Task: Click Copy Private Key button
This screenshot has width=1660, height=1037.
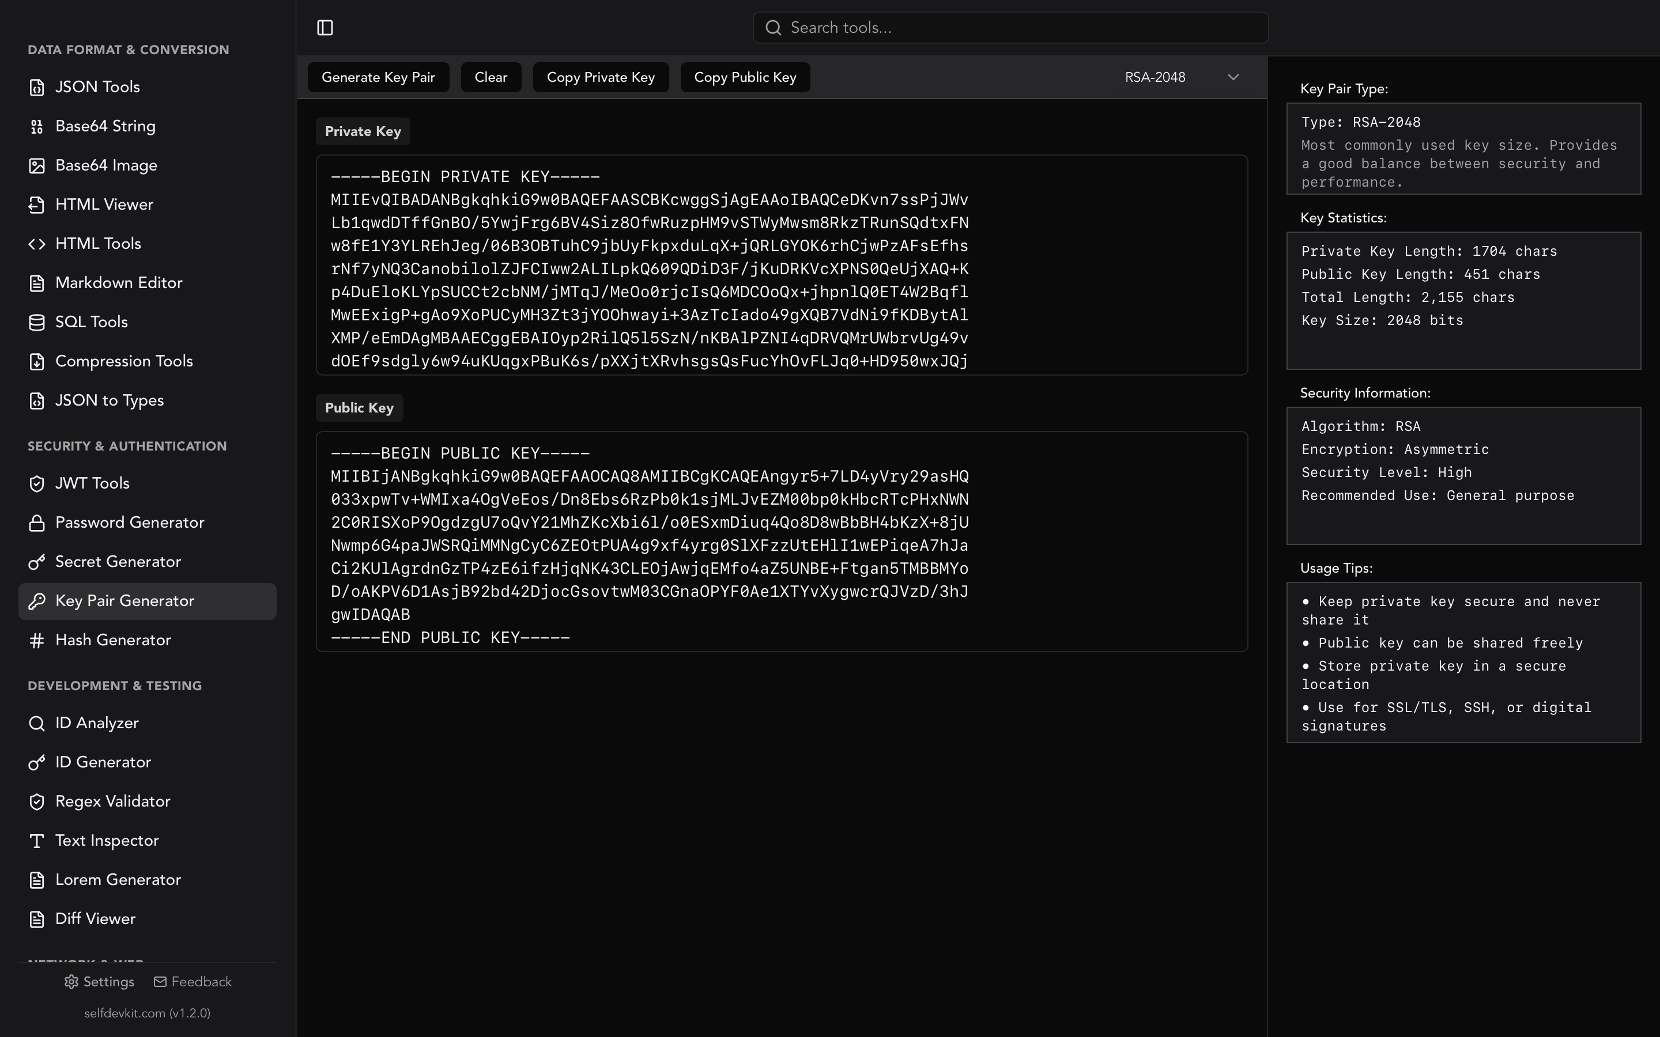Action: [600, 77]
